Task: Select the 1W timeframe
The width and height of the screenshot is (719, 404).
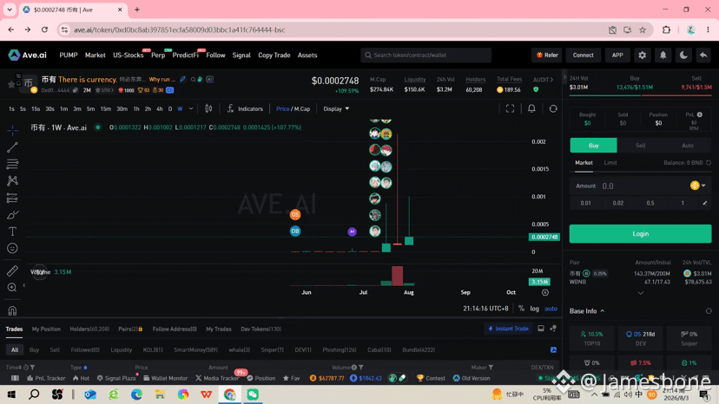Action: tap(180, 108)
